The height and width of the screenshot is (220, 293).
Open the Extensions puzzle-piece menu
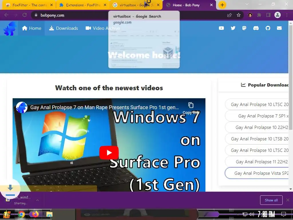click(x=259, y=15)
